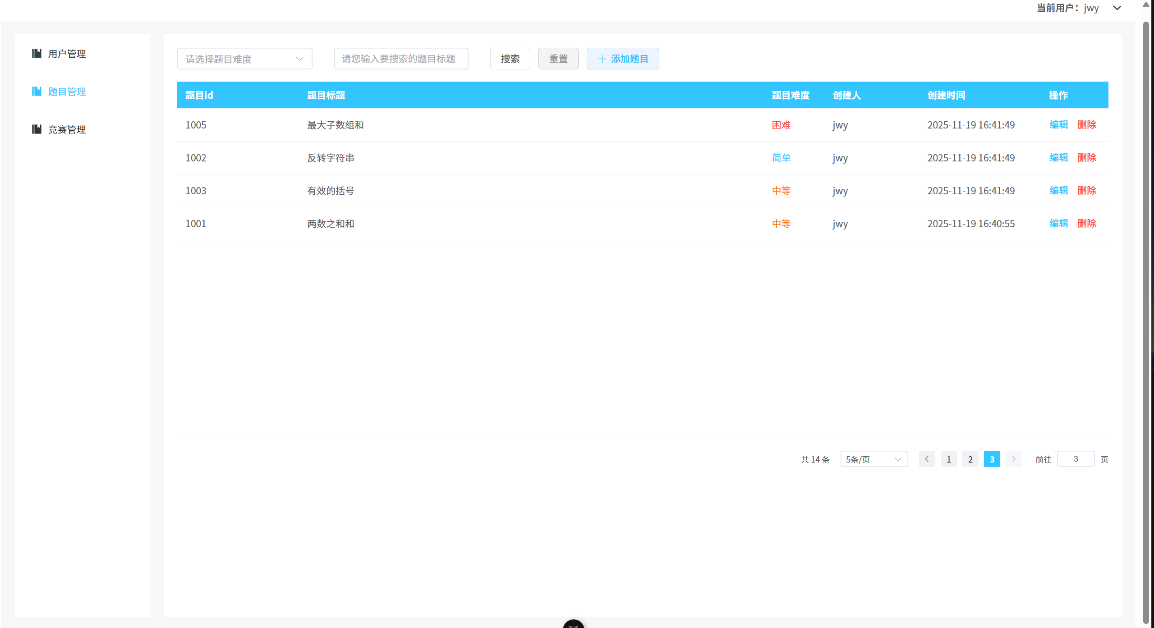Click the problem title search input
The width and height of the screenshot is (1154, 628).
click(400, 59)
